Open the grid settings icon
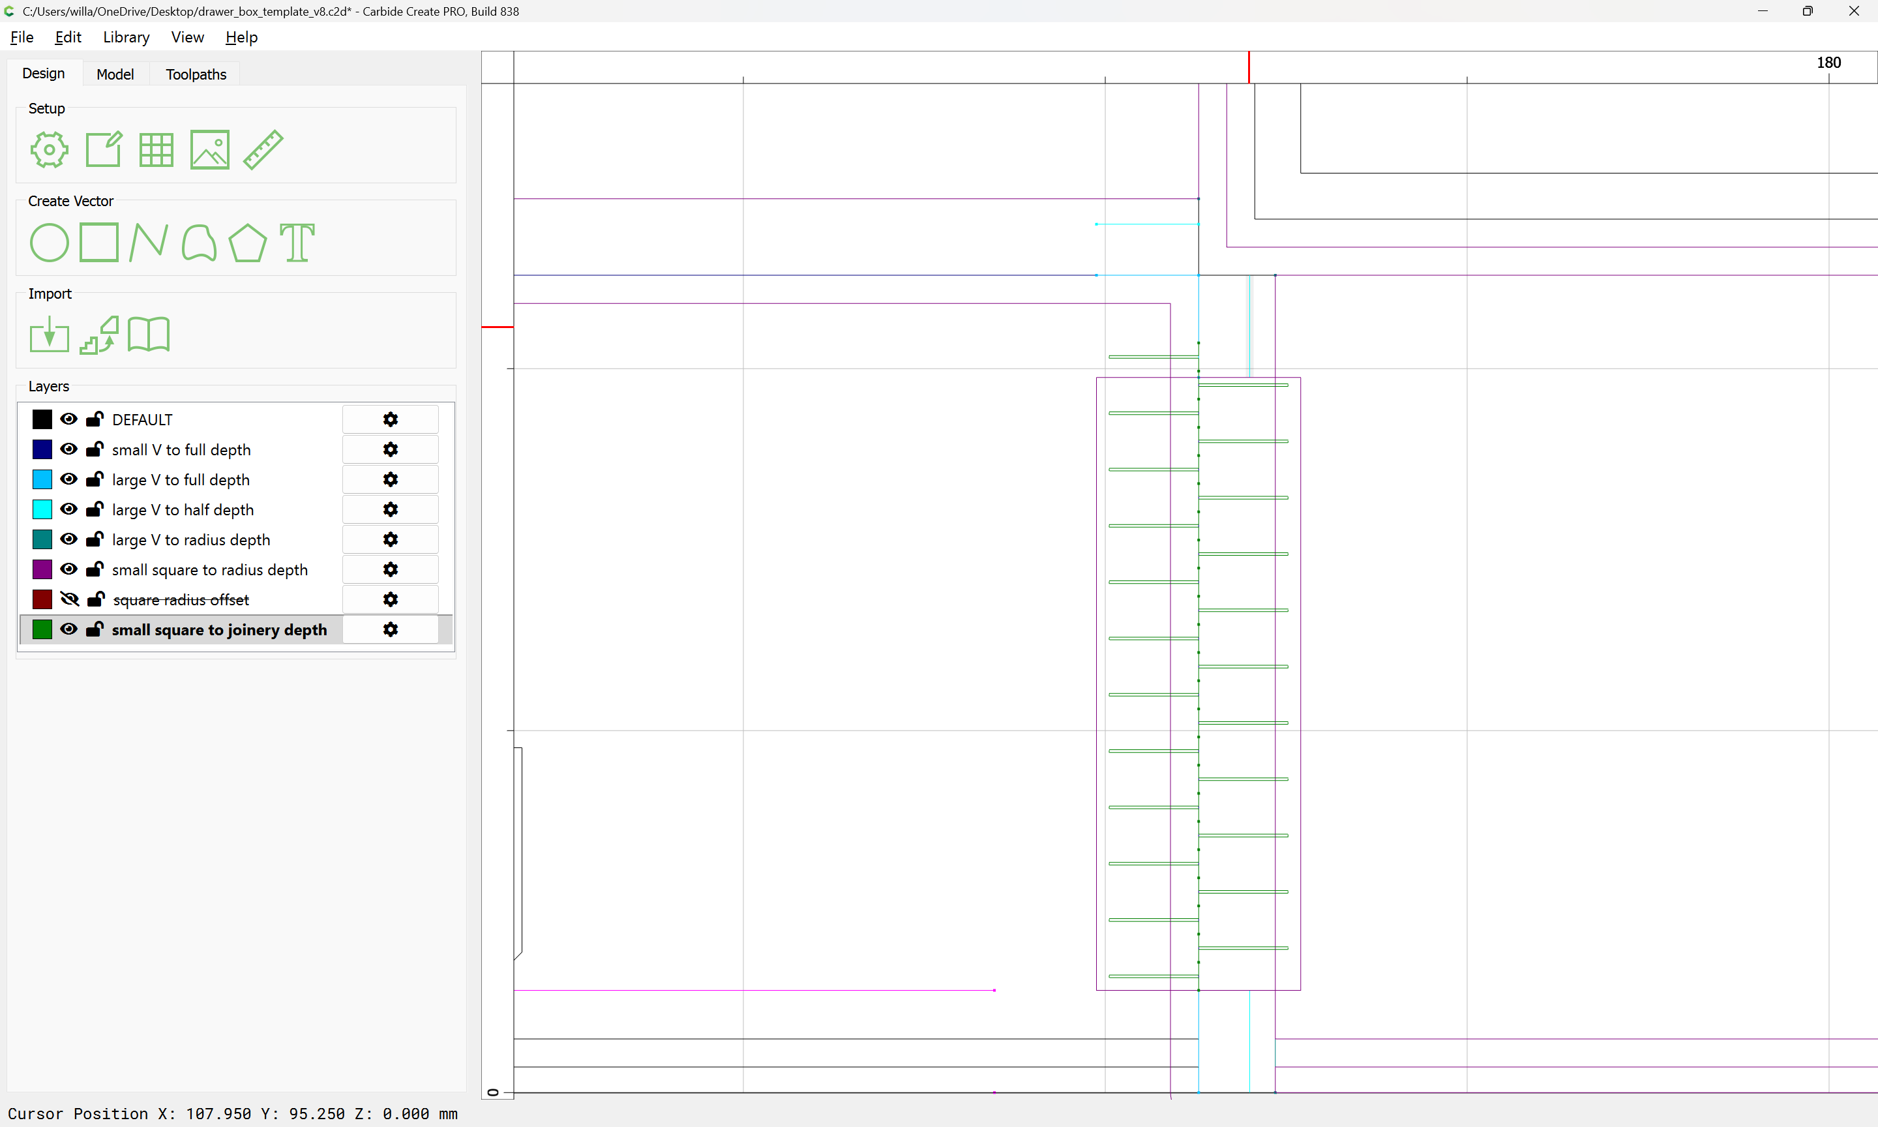This screenshot has height=1127, width=1878. (x=156, y=149)
